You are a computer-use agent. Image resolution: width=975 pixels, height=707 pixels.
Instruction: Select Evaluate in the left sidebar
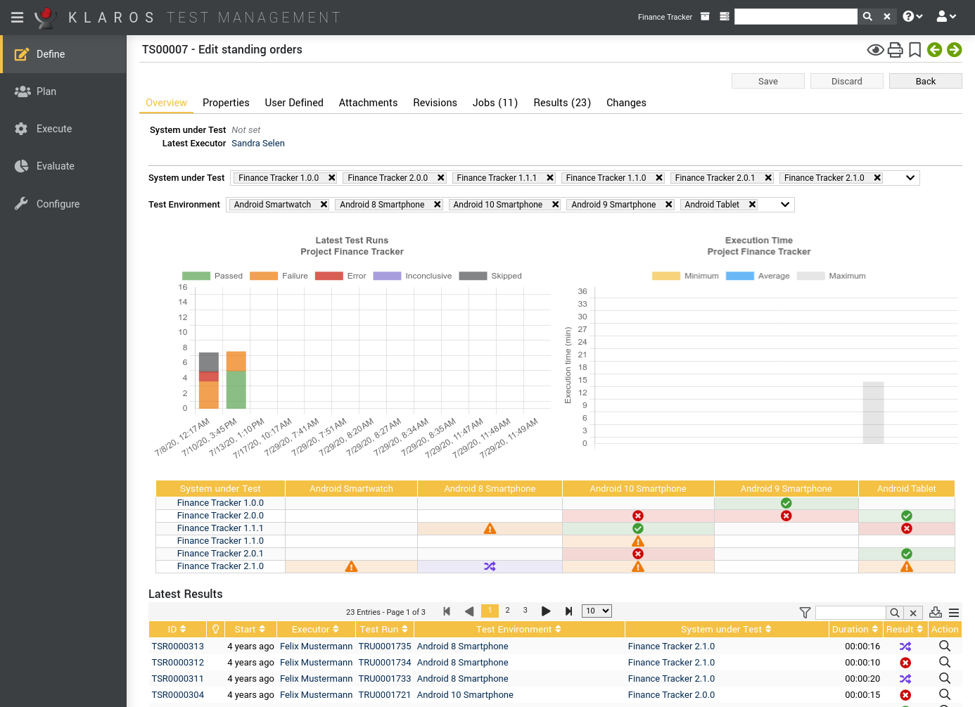click(55, 165)
